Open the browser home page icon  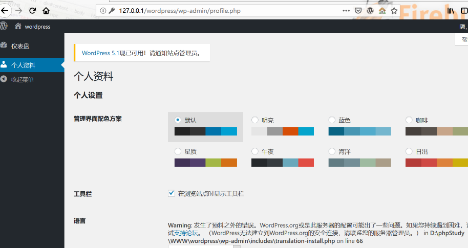[46, 11]
